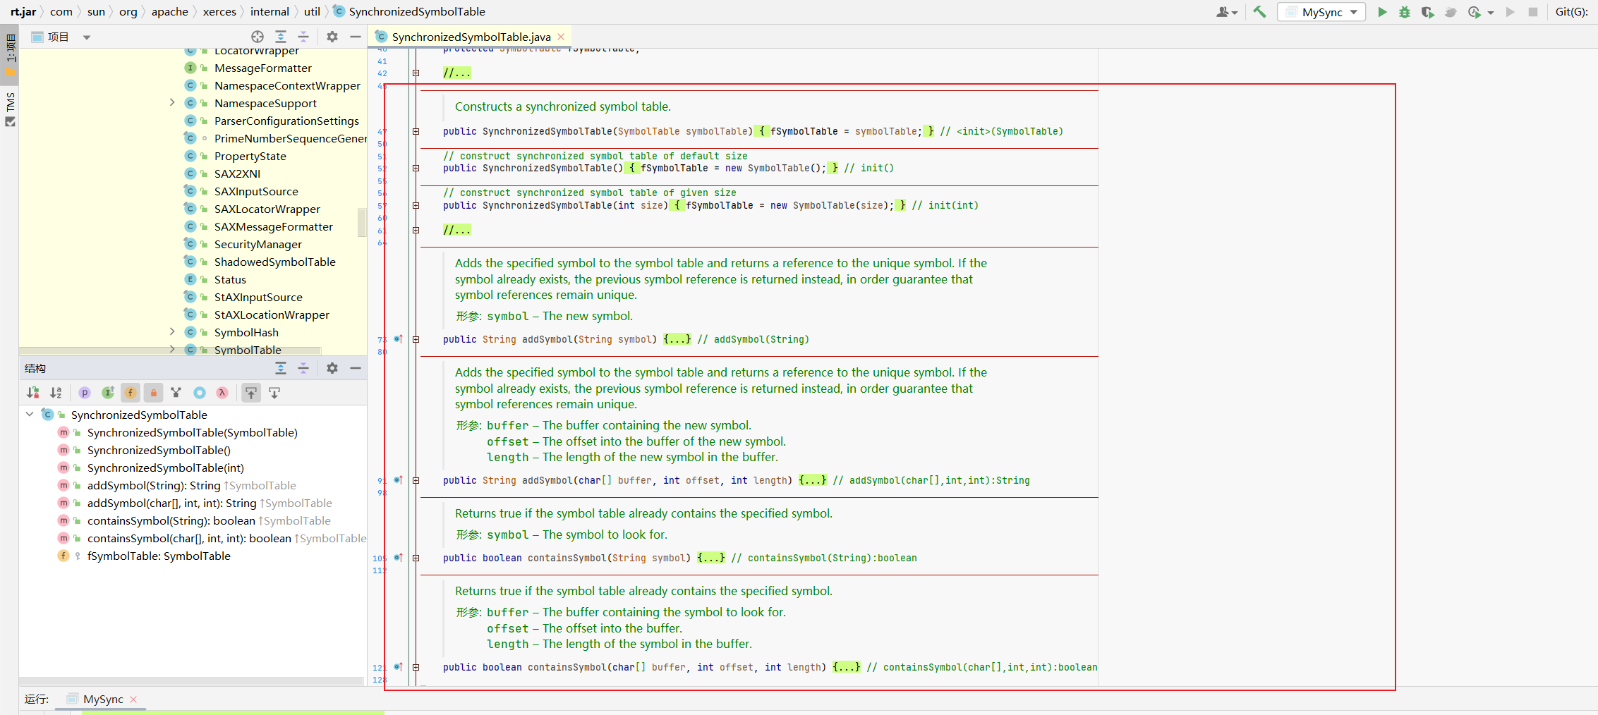Select SecurityManager in the project tree
The height and width of the screenshot is (715, 1598).
click(x=258, y=244)
